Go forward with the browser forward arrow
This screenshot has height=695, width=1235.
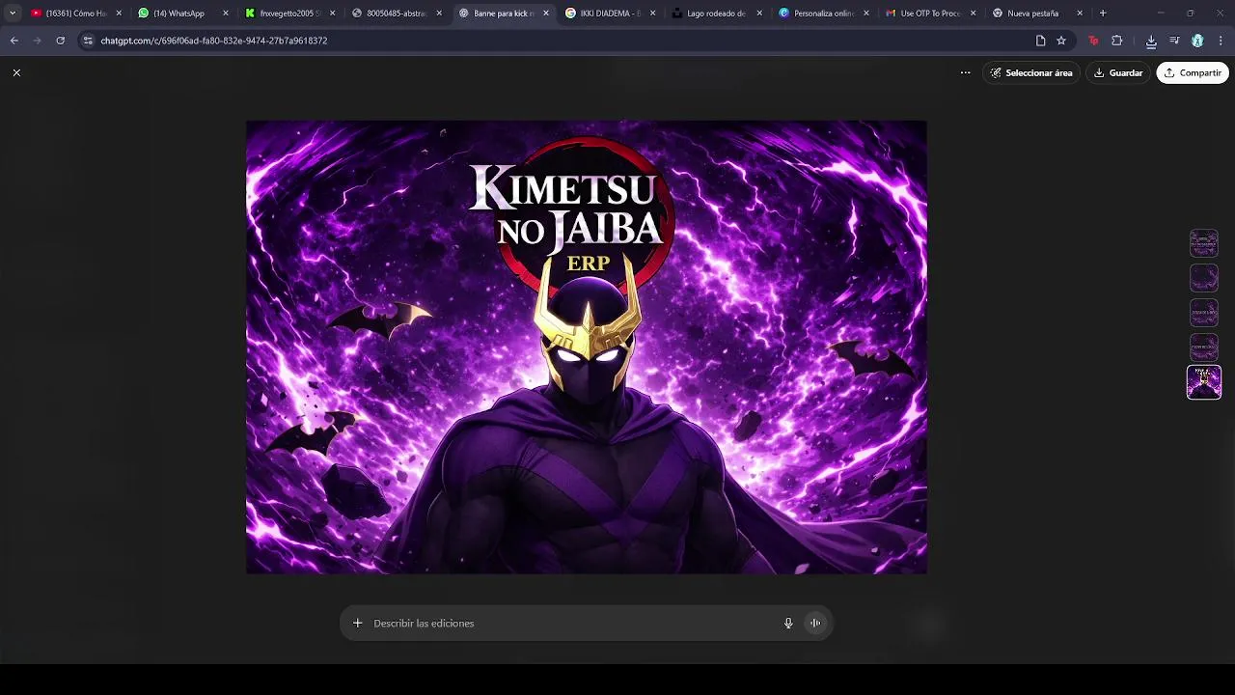(x=38, y=41)
